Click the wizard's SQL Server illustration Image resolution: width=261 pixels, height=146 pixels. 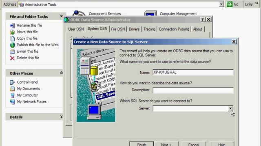click(96, 86)
